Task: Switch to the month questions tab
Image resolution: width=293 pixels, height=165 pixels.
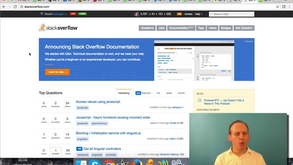Action: pos(181,93)
